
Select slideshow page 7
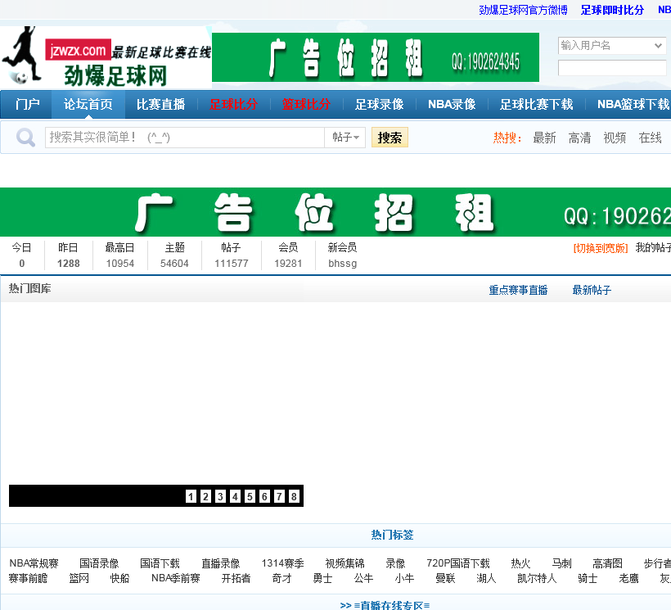point(279,496)
